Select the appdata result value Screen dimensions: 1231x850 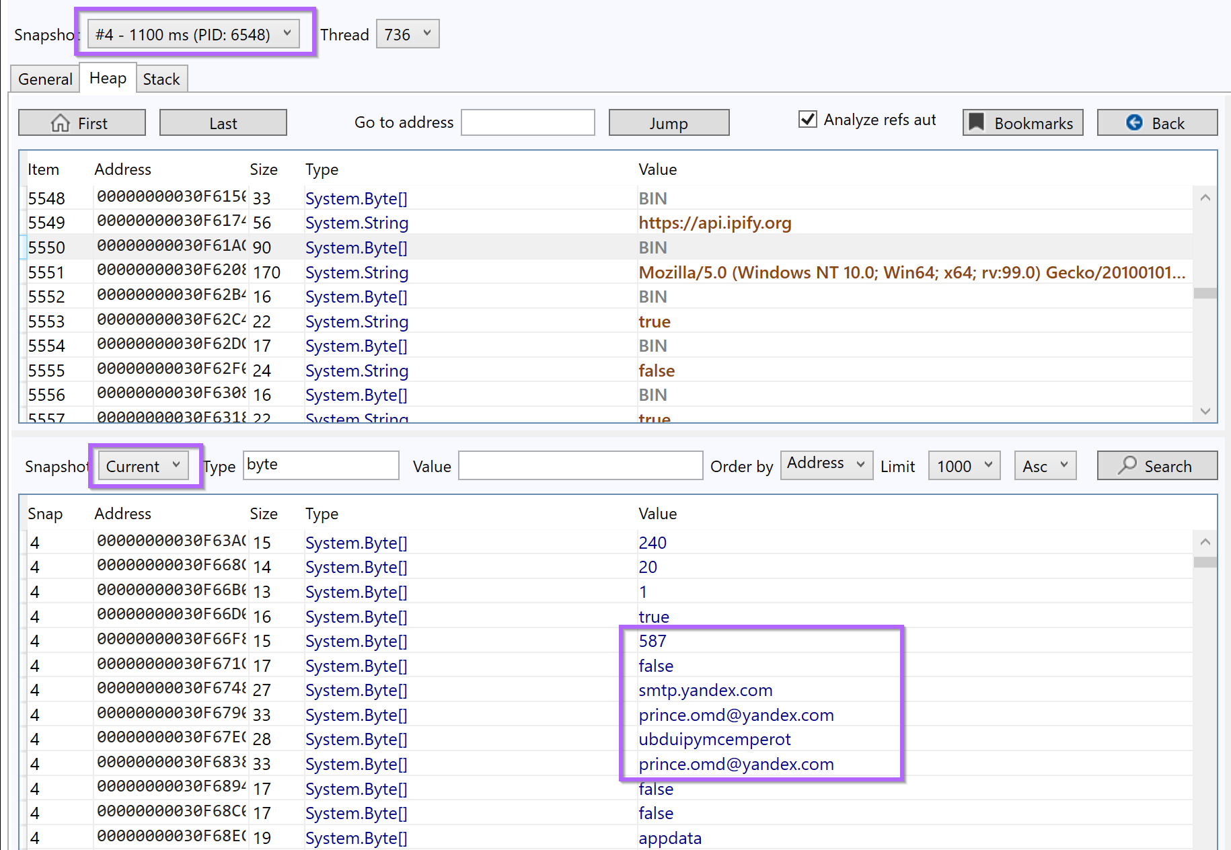[x=670, y=838]
